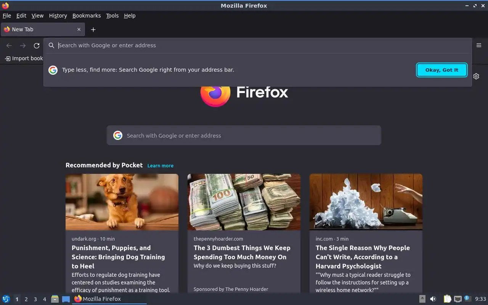Screen dimensions: 488x305
Task: Reload the current page
Action: coord(37,45)
